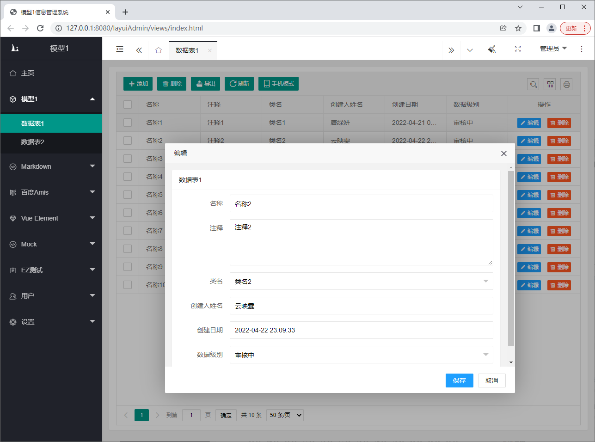Bookmark this page with star icon
The image size is (595, 442).
(x=518, y=28)
